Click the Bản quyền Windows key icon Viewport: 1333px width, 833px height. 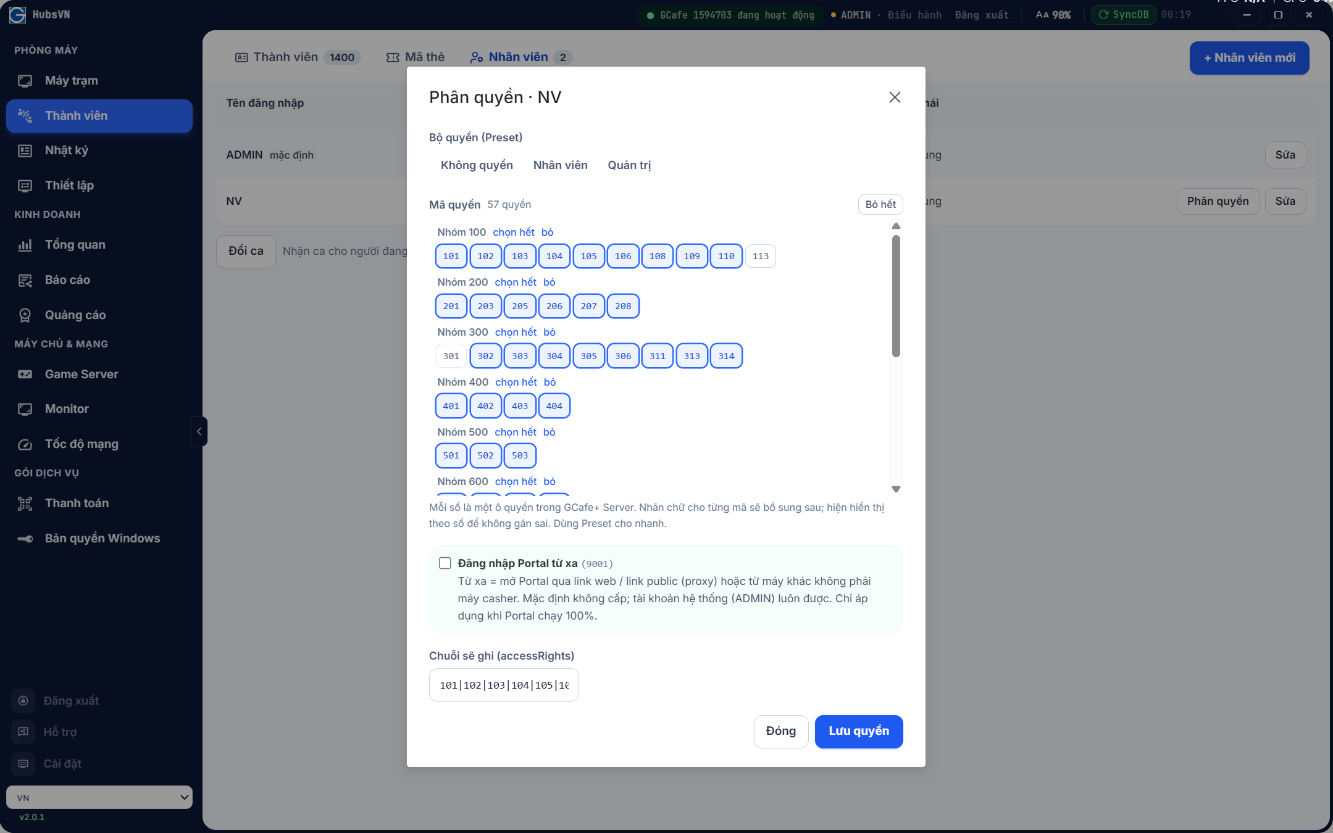25,539
